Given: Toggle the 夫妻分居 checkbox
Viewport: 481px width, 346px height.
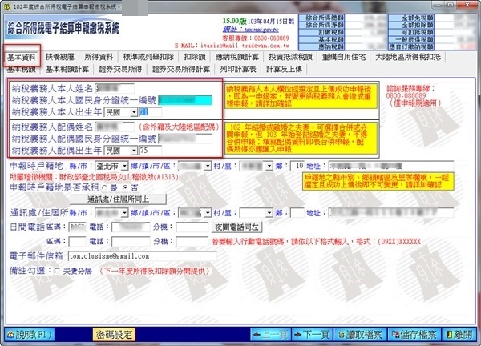Looking at the screenshot, I should click(x=57, y=271).
